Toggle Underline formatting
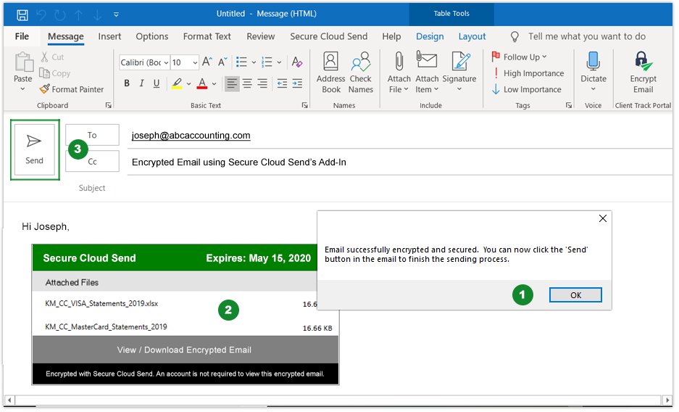Viewport: 679px width, 412px height. (157, 83)
